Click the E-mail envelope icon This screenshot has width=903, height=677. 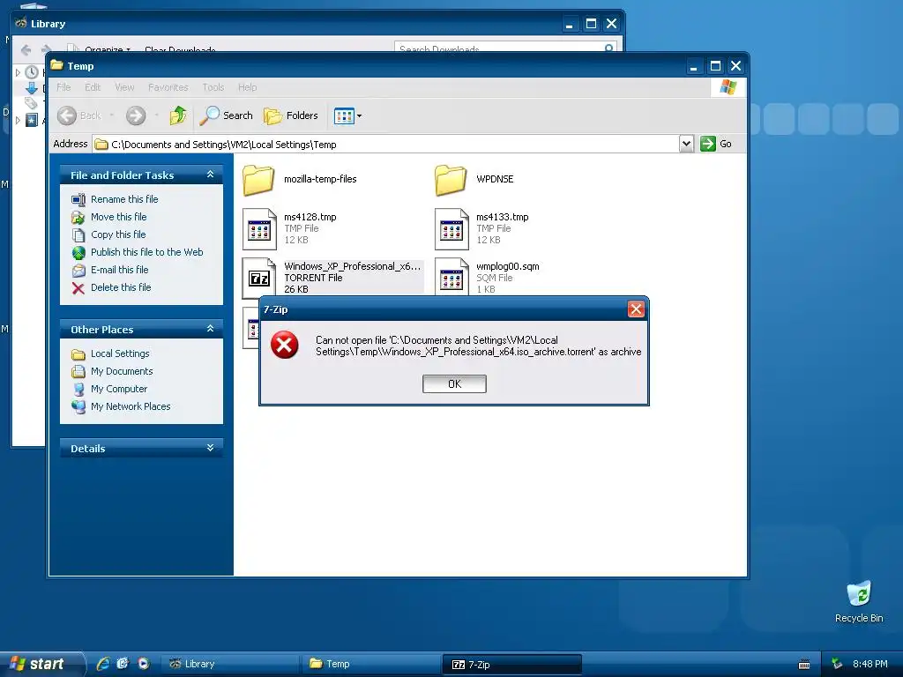click(x=78, y=270)
